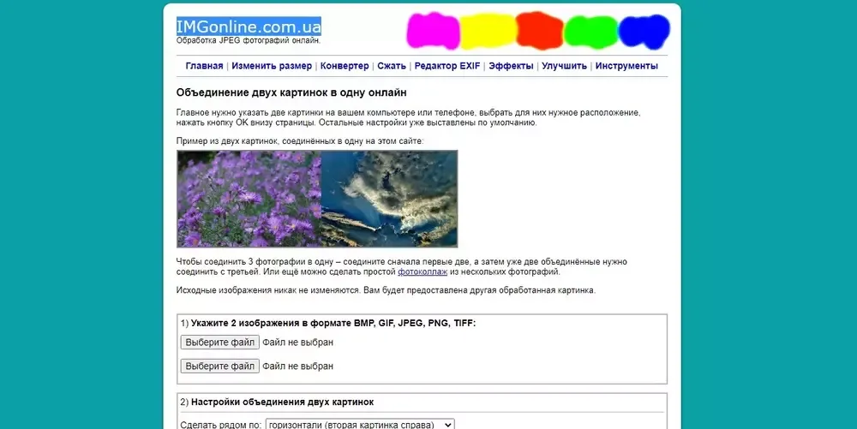Open Редактор EXIF menu item
The height and width of the screenshot is (429, 857).
point(447,65)
